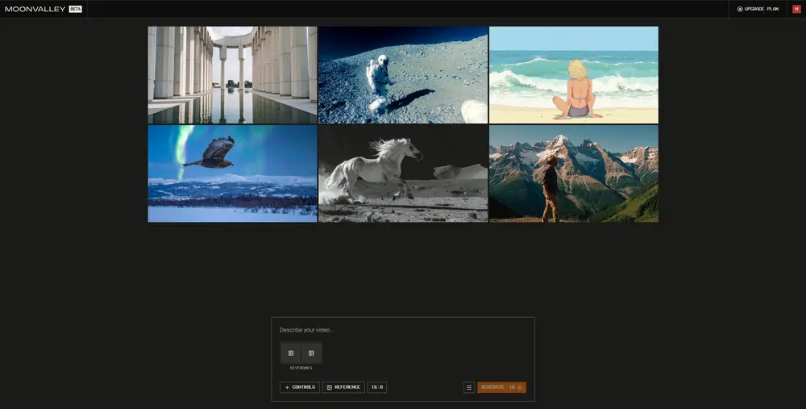Image resolution: width=806 pixels, height=409 pixels.
Task: Click the Generate button
Action: tap(501, 387)
